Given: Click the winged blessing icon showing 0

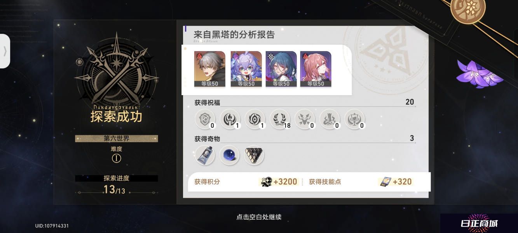Looking at the screenshot, I should coord(305,119).
